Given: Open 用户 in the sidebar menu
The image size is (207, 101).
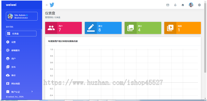Looking at the screenshot, I should pos(13,59).
